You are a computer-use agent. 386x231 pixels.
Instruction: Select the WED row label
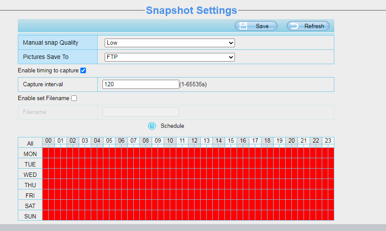point(30,175)
